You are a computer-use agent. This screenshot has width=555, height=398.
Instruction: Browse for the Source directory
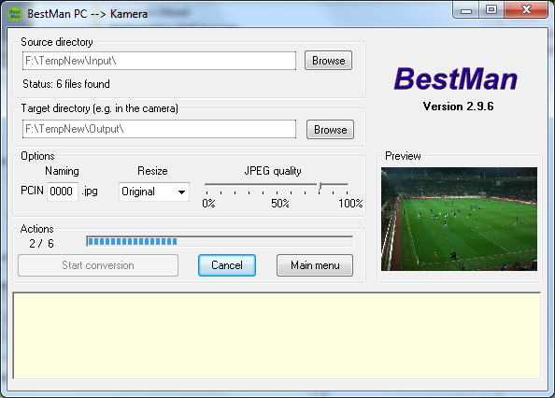pos(328,61)
